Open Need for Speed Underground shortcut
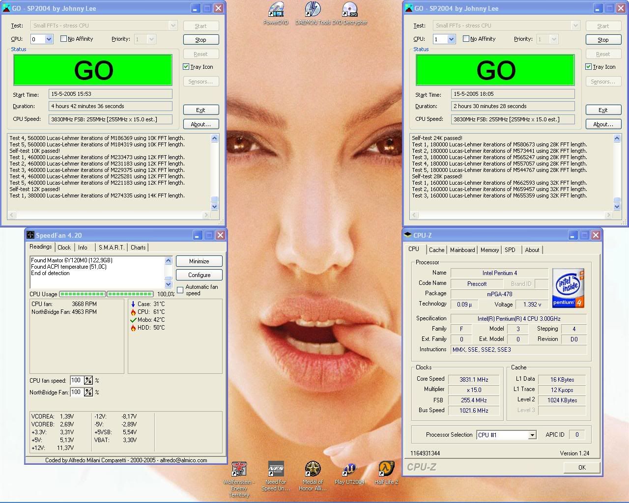This screenshot has width=629, height=503. tap(276, 470)
